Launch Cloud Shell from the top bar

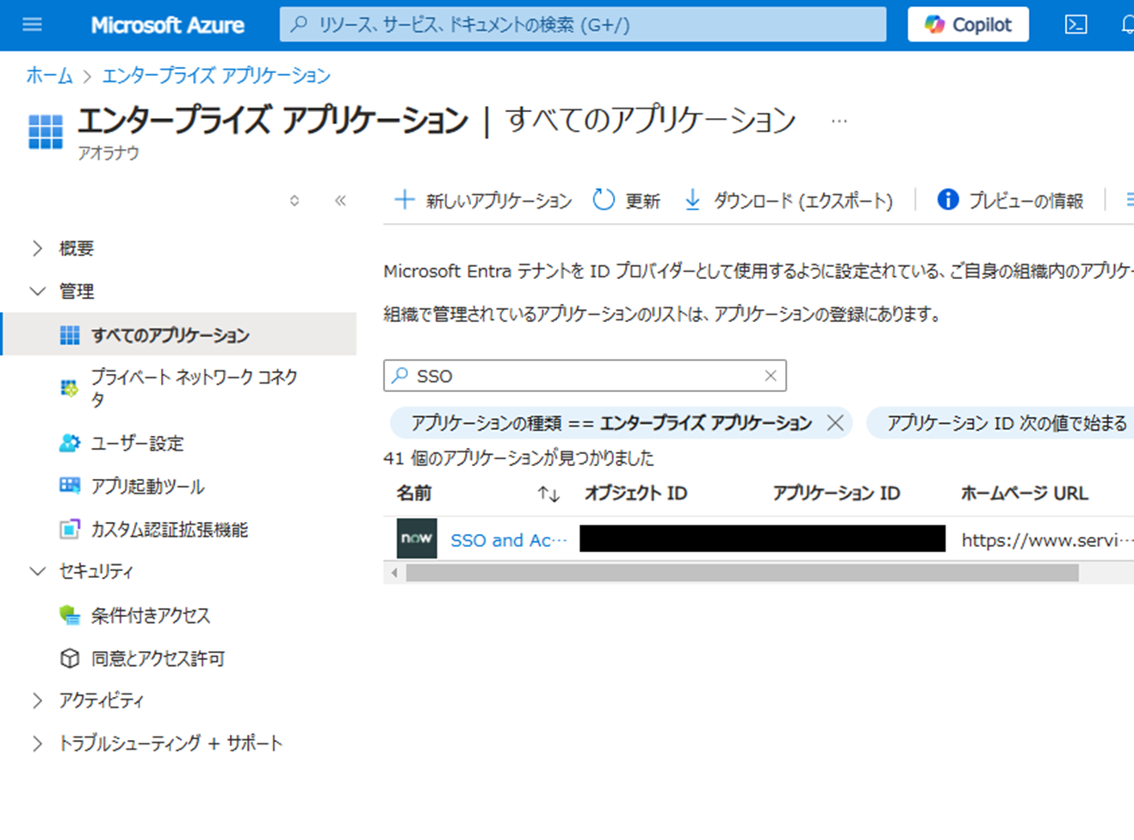tap(1076, 25)
